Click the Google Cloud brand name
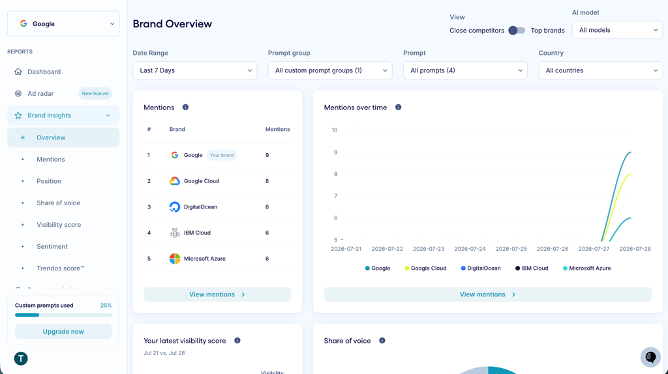The height and width of the screenshot is (374, 668). click(x=202, y=181)
